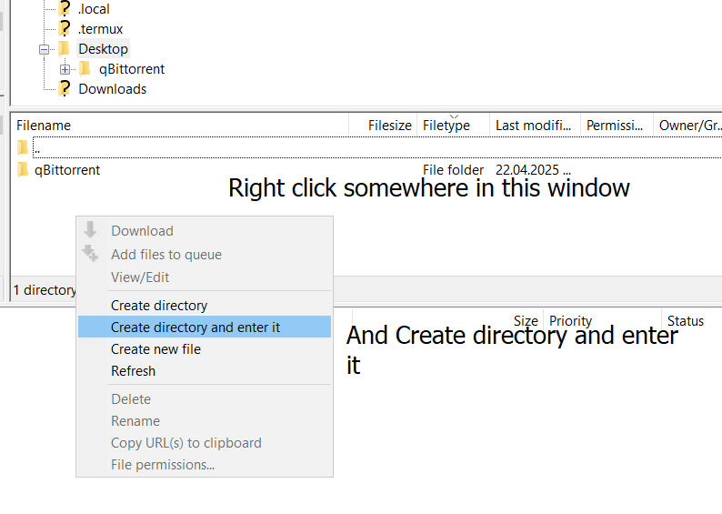Collapse the Desktop tree node
Image resolution: width=722 pixels, height=514 pixels.
(45, 49)
